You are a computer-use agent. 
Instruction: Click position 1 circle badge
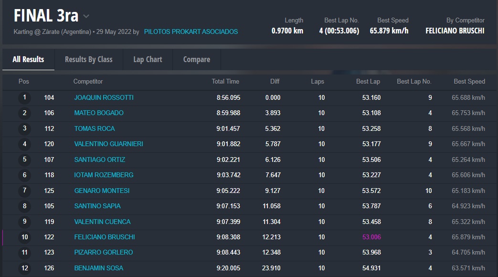[x=24, y=98]
